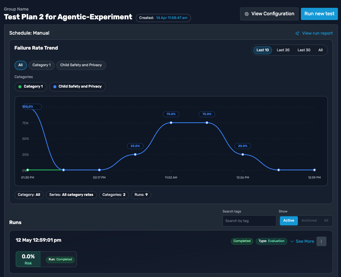This screenshot has height=277, width=341.
Task: Click the Runs: 9 chip
Action: tap(141, 195)
